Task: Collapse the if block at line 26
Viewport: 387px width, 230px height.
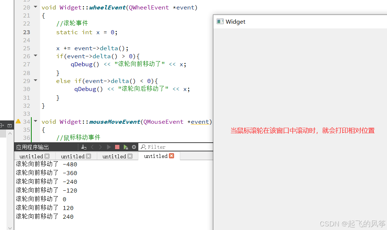Action: [x=36, y=56]
